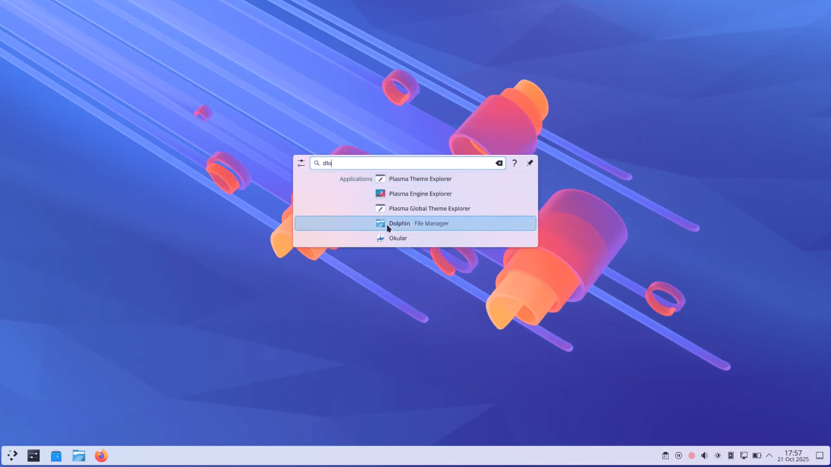This screenshot has width=831, height=467.
Task: Launch Firefox from the taskbar
Action: (x=101, y=456)
